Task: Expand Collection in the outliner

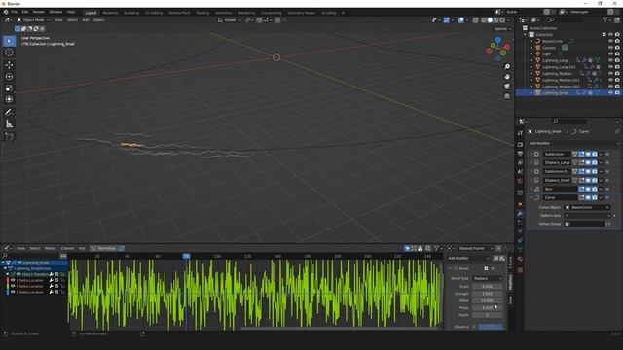Action: click(x=526, y=35)
